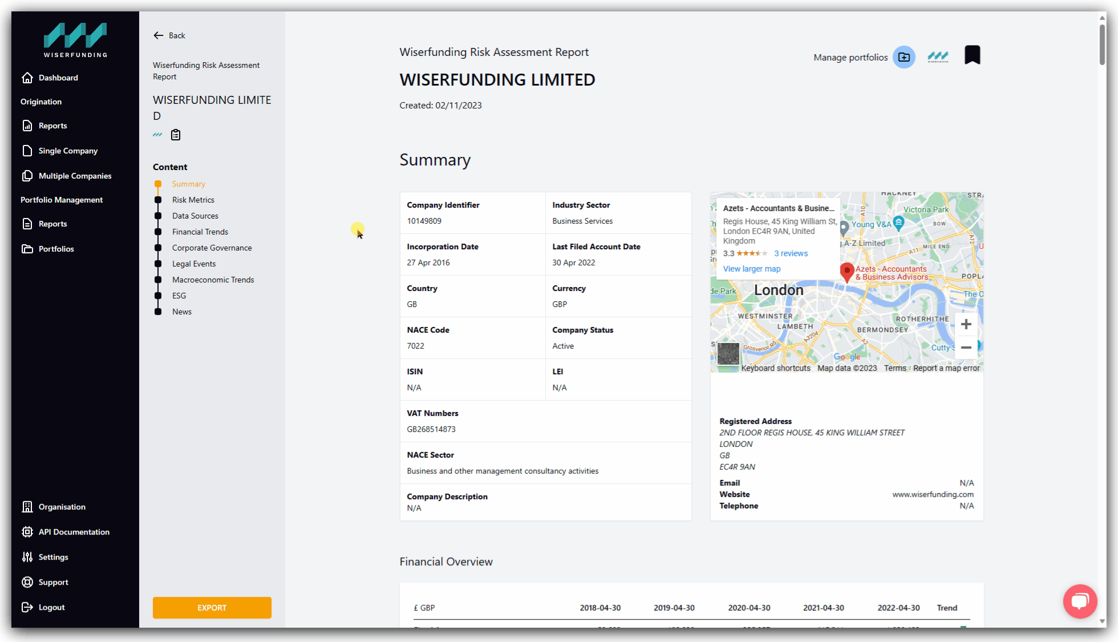The height and width of the screenshot is (642, 1118).
Task: Open the chat support bubble
Action: click(x=1080, y=601)
